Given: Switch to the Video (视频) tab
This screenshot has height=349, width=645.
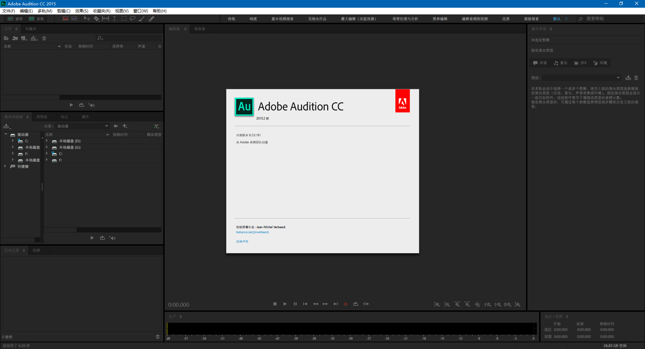Looking at the screenshot, I should (x=36, y=250).
